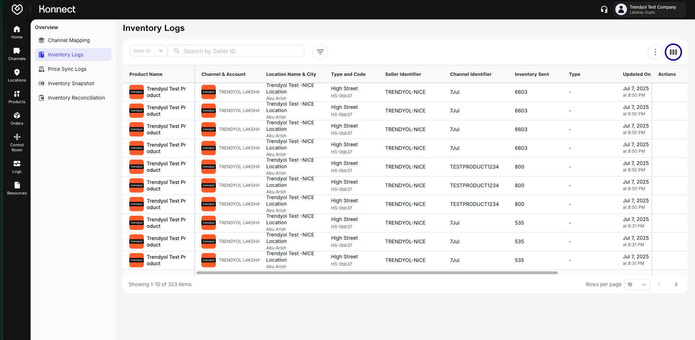Click the Channel Mapping layers icon
Viewport: 695px width, 340px height.
(41, 40)
